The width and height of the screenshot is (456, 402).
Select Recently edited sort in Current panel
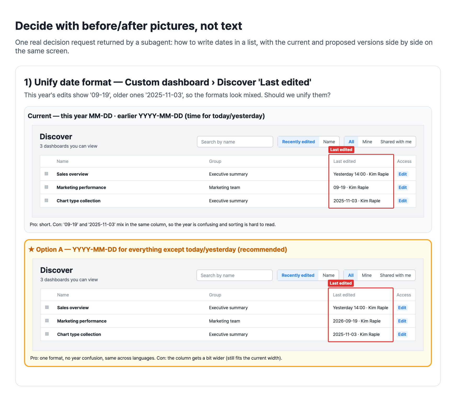pos(298,142)
